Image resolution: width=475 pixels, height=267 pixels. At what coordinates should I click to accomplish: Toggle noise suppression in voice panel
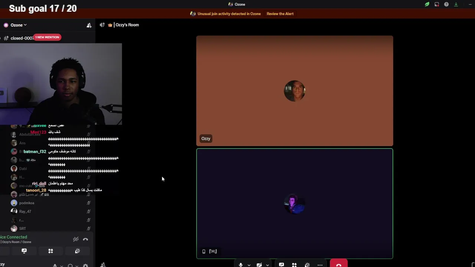click(x=76, y=239)
